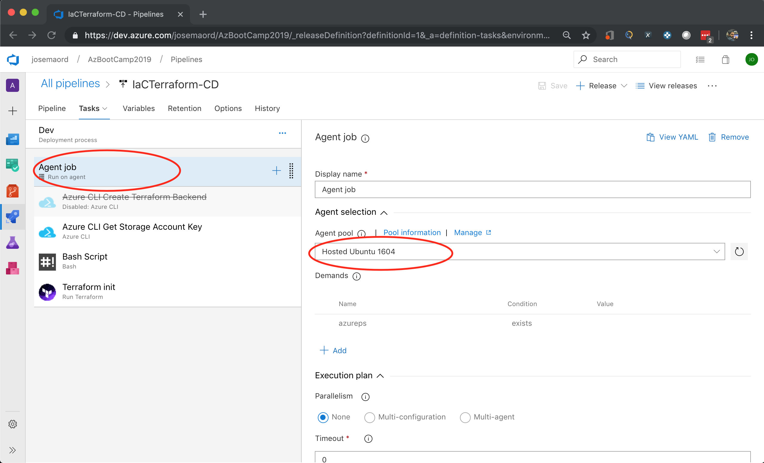Click Agent job info icon
Viewport: 764px width, 463px height.
click(365, 138)
